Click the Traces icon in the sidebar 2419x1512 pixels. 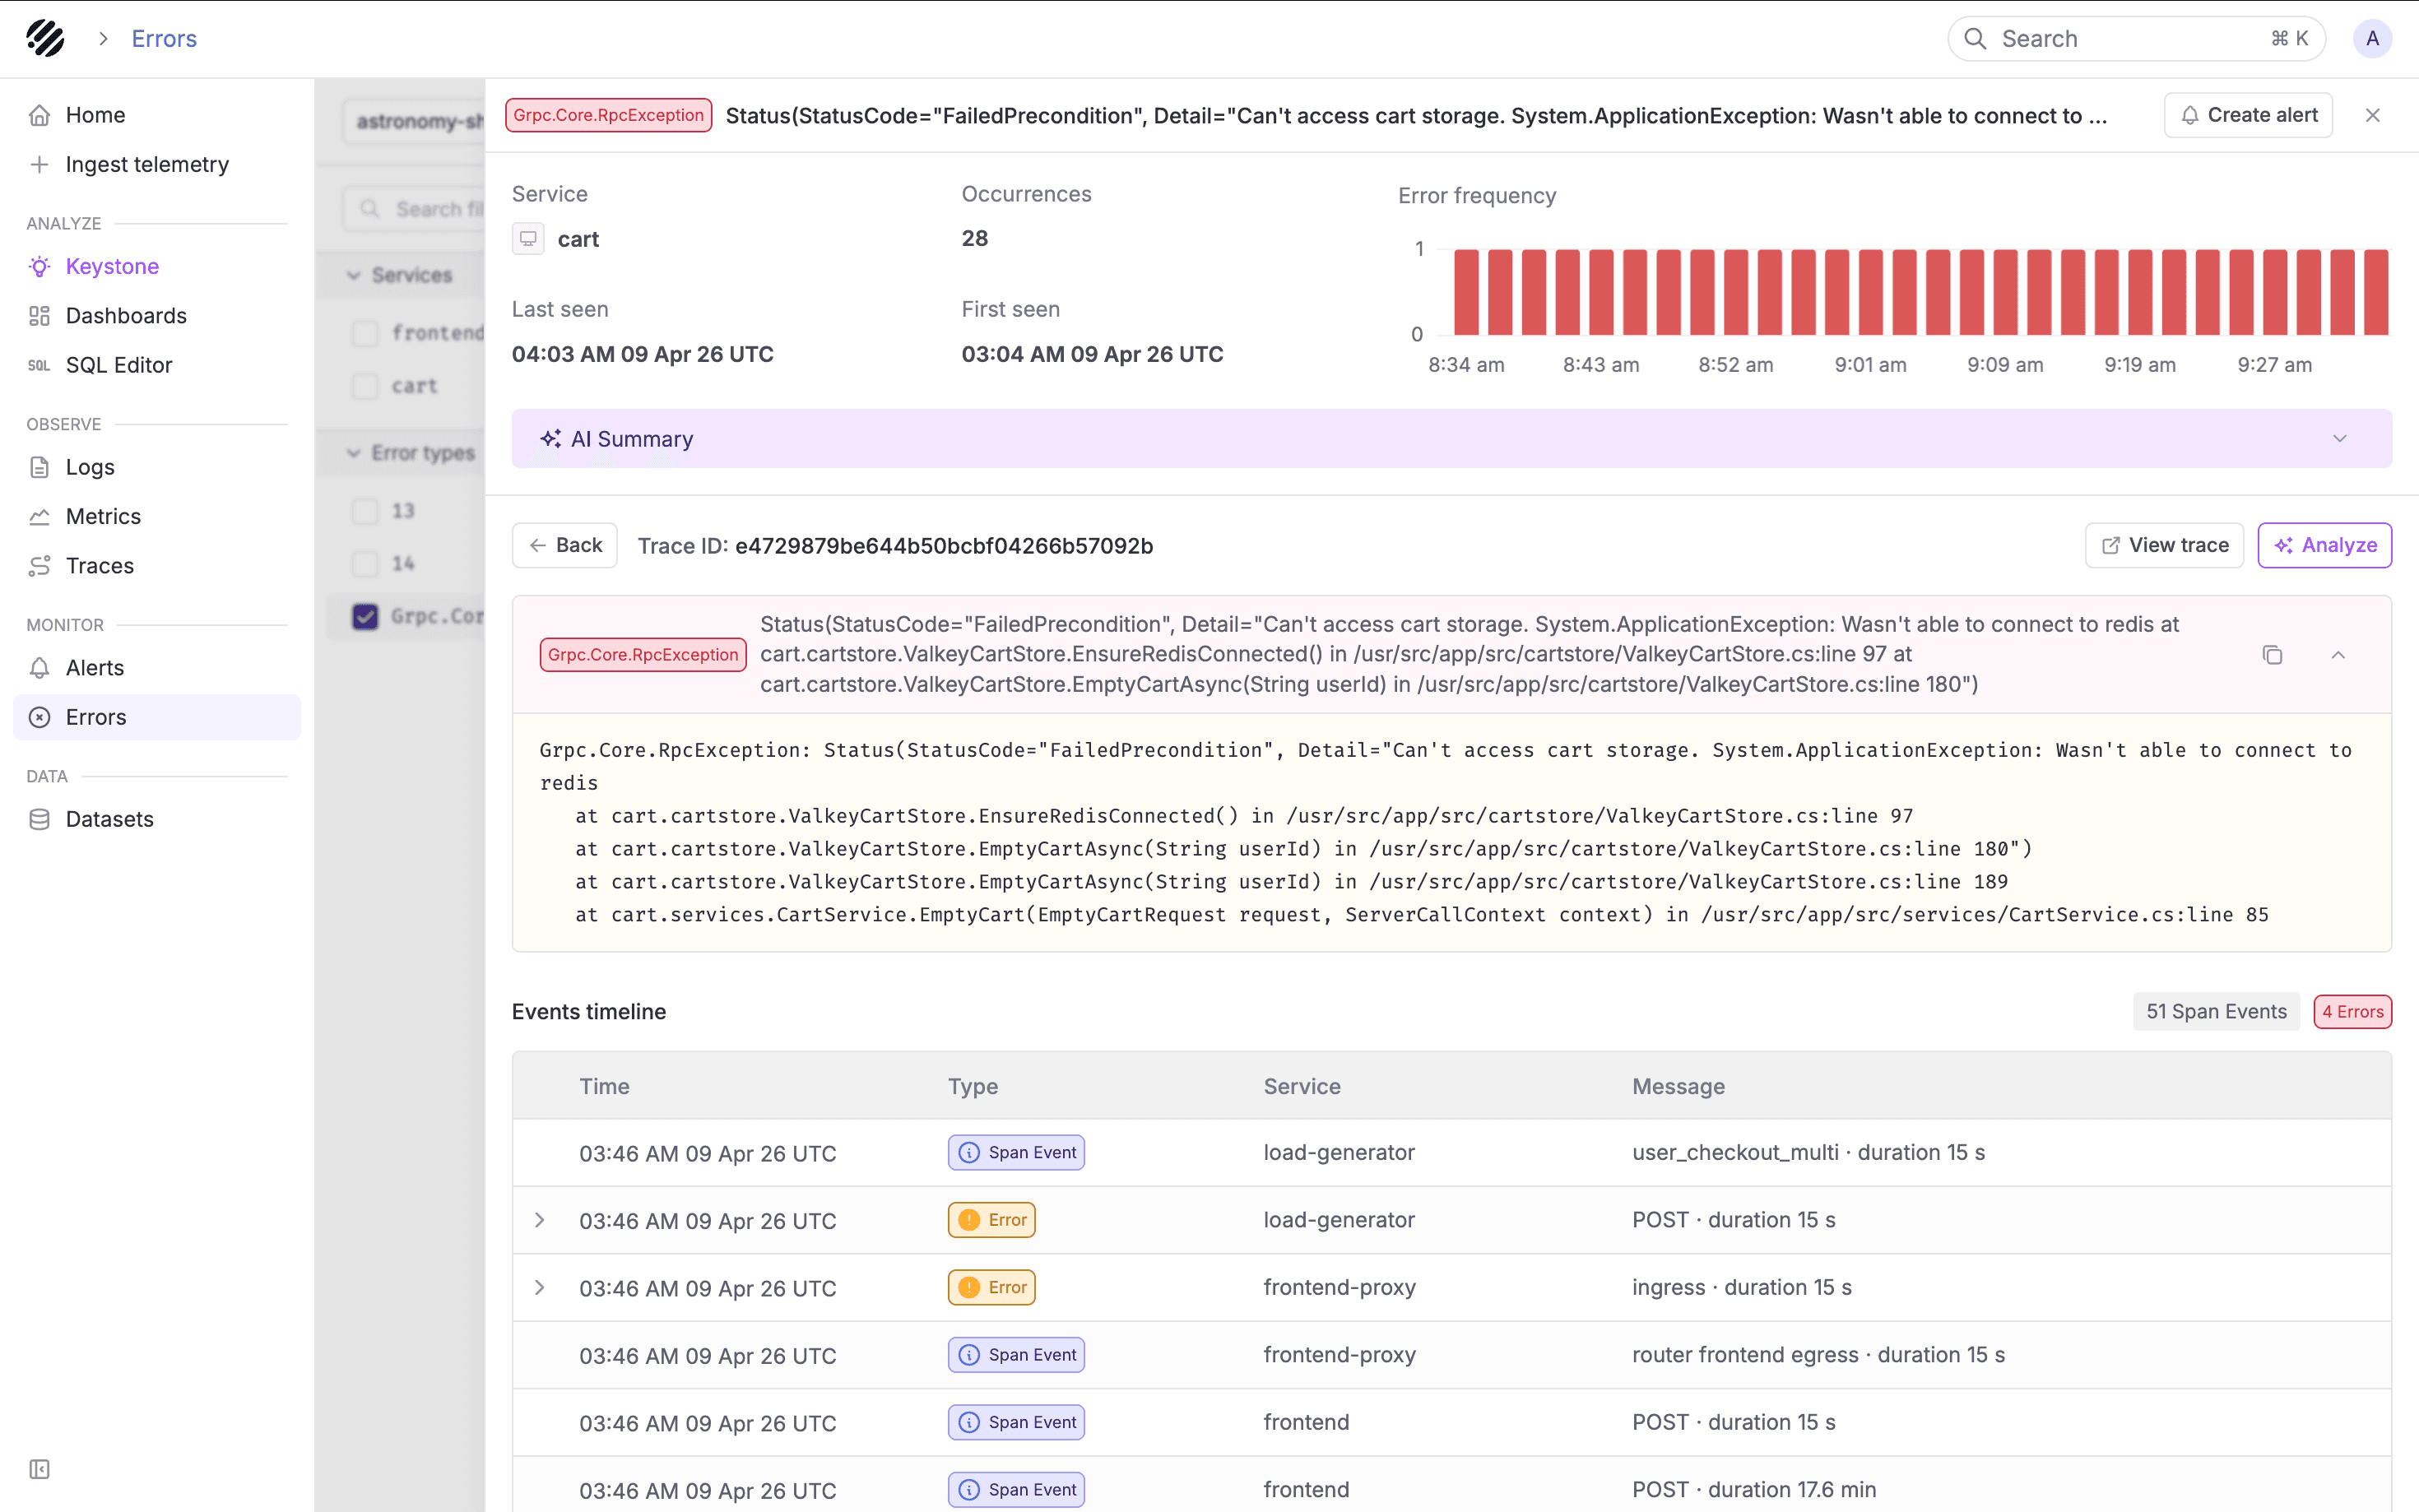coord(39,566)
